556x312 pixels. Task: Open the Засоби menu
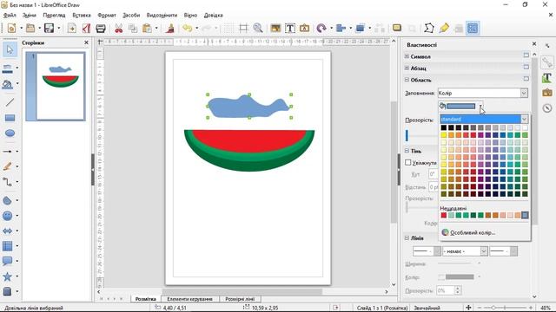click(x=131, y=16)
